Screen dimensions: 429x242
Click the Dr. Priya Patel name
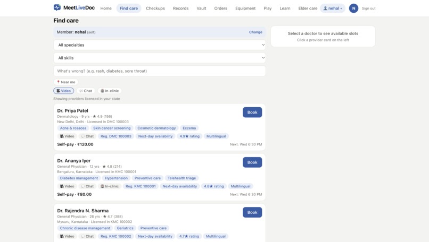click(72, 111)
